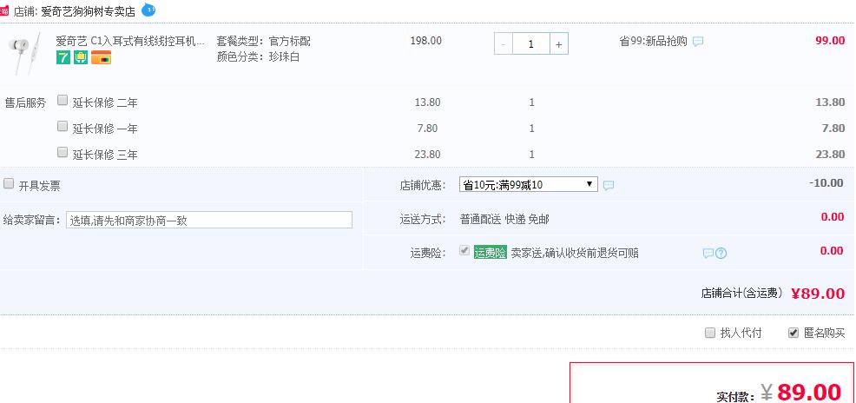Click the green 运费险 badge
The width and height of the screenshot is (856, 403).
pyautogui.click(x=491, y=252)
